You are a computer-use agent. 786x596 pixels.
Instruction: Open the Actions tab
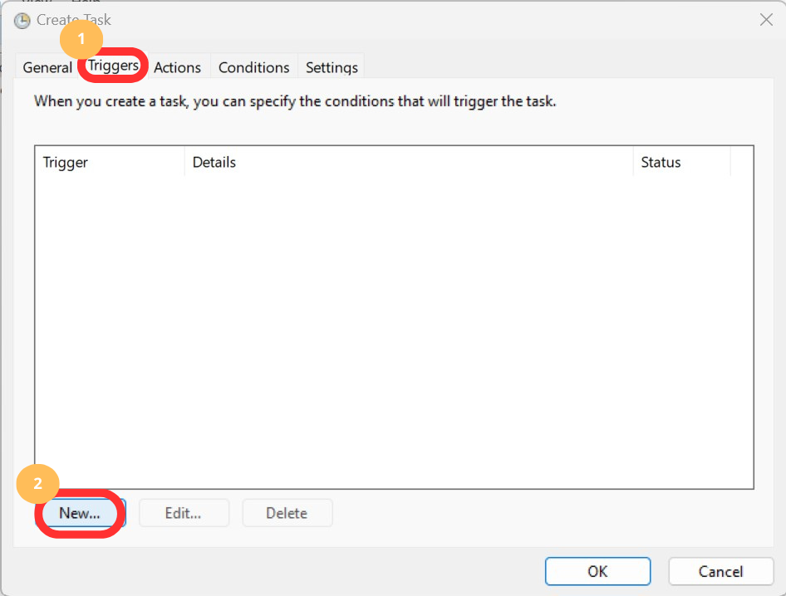point(177,68)
